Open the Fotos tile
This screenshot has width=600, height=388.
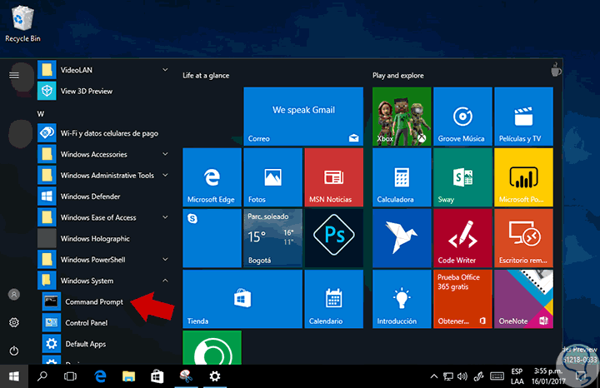272,177
